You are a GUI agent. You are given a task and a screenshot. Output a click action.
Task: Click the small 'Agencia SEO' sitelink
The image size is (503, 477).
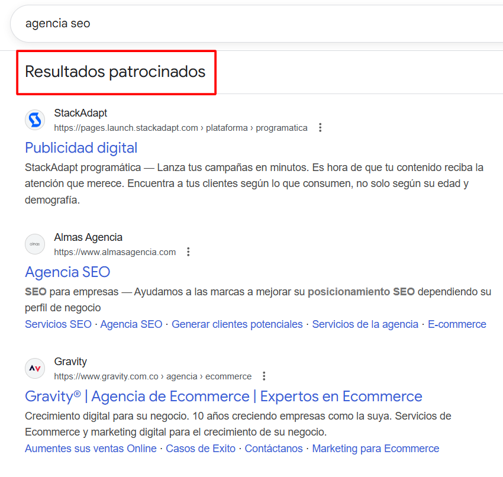coord(131,324)
